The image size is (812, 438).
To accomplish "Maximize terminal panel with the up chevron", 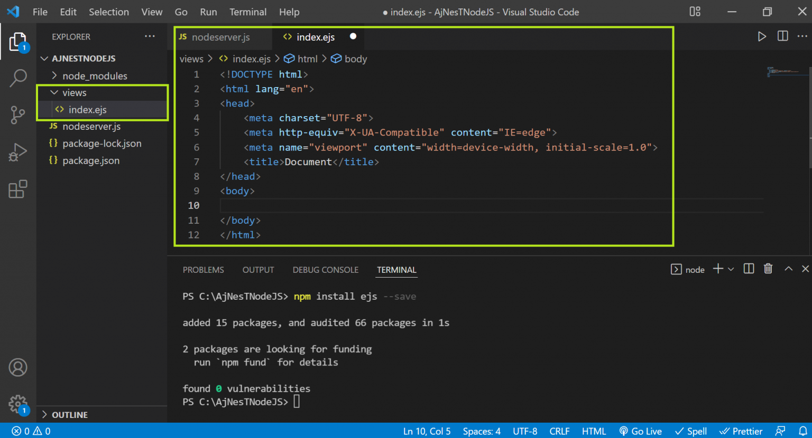I will tap(788, 269).
